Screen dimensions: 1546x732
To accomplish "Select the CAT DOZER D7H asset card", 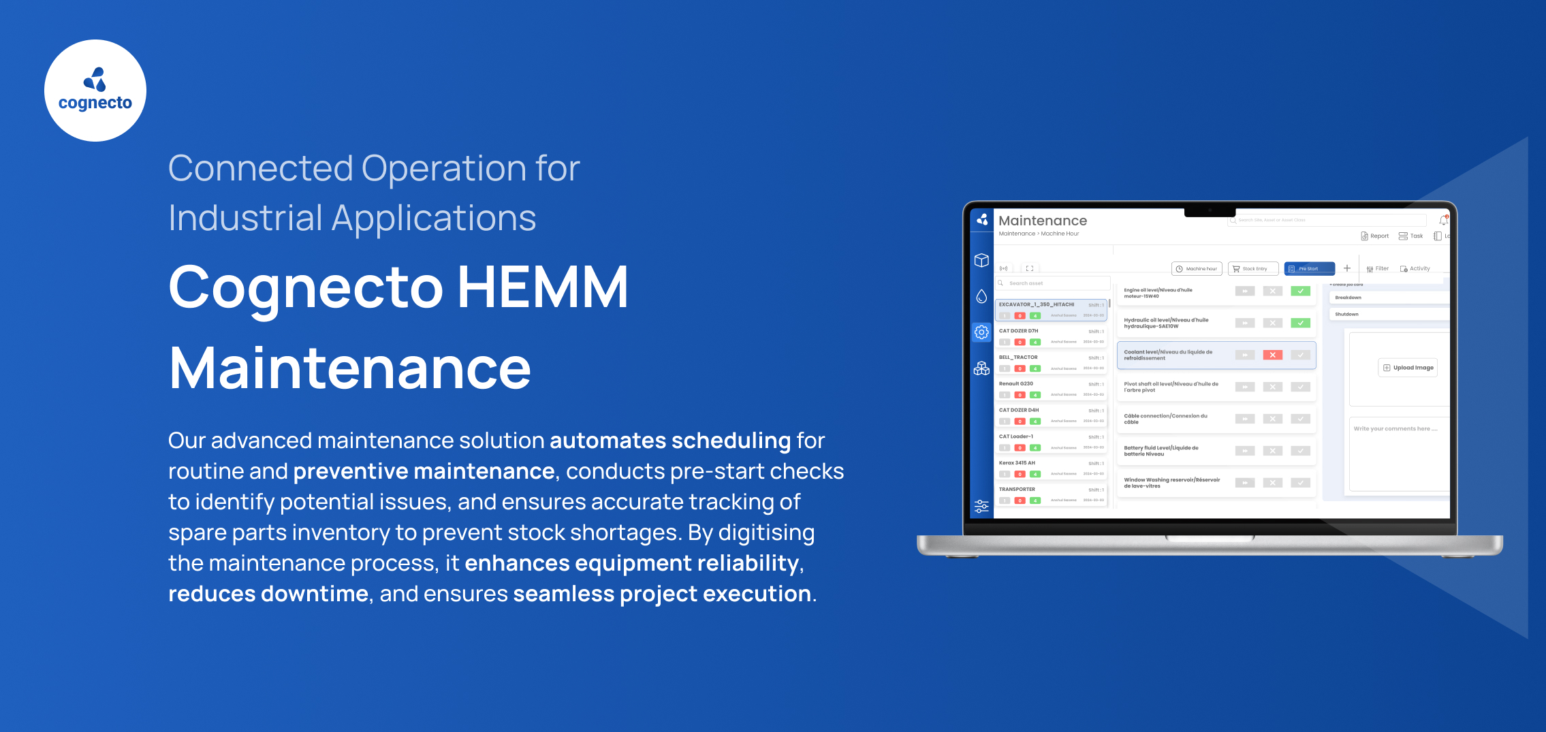I will (x=1051, y=336).
